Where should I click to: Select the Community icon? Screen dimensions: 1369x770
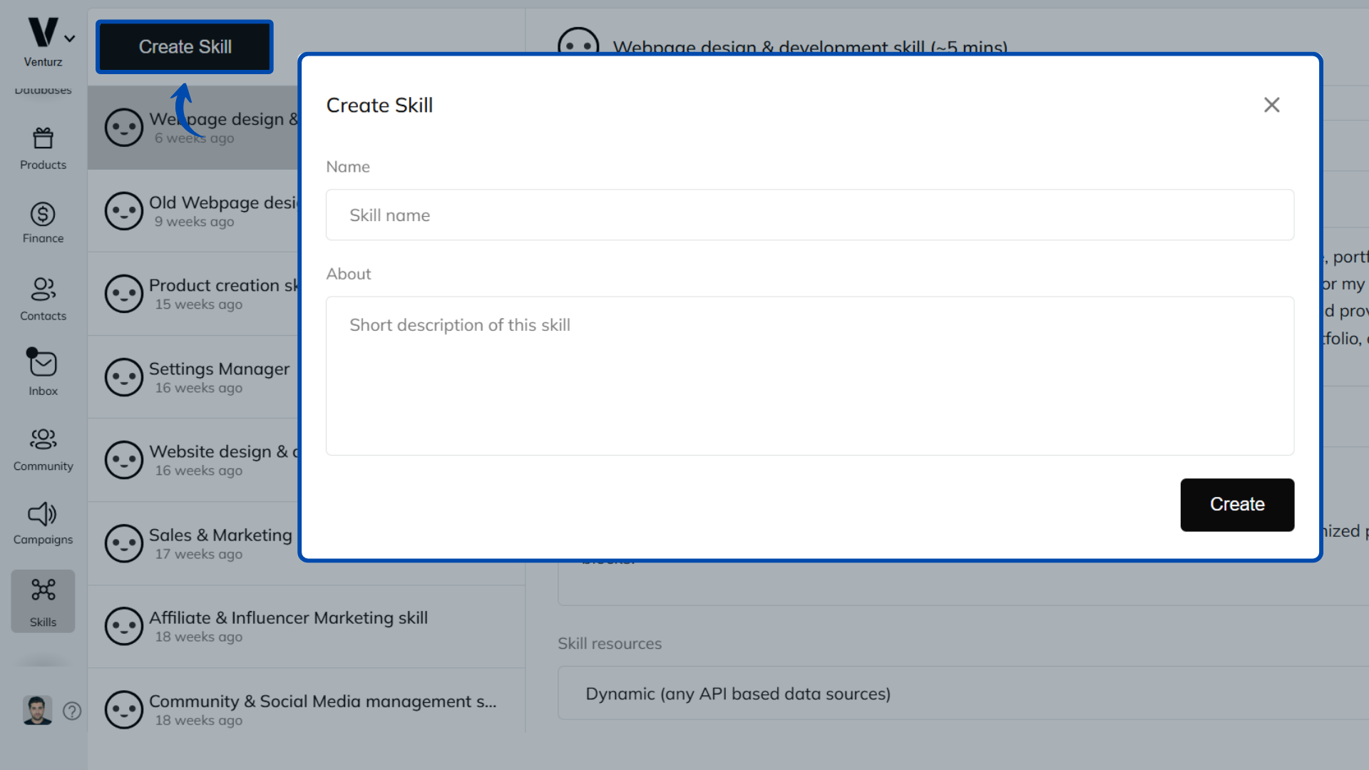coord(43,448)
